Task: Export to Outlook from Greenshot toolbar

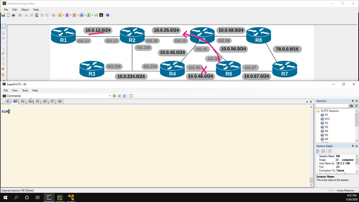Action: pyautogui.click(x=60, y=15)
